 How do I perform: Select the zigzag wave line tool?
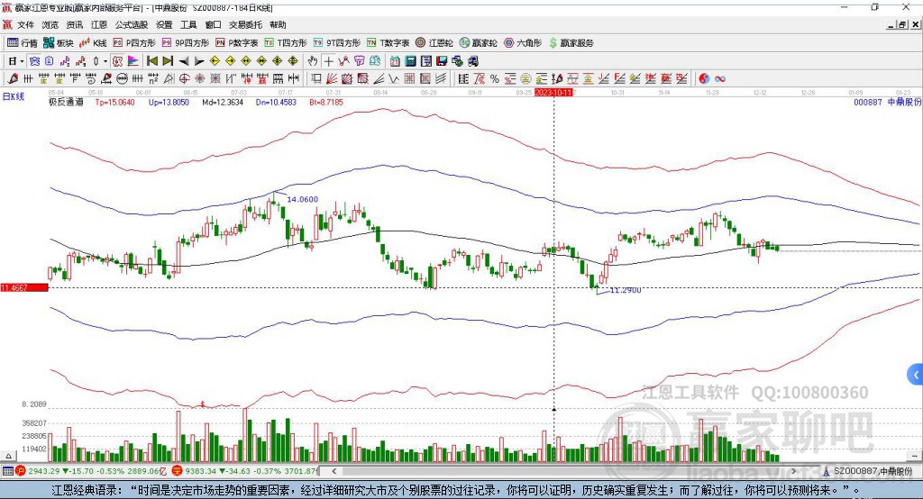(393, 78)
